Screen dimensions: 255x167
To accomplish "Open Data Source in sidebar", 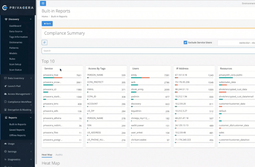I will [x=16, y=31].
